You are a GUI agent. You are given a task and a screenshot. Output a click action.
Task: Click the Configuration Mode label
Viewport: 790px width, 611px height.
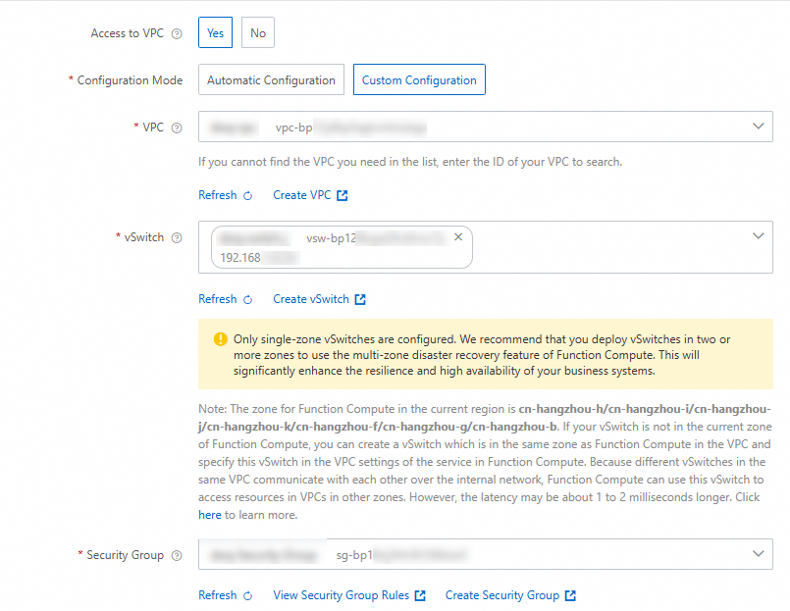click(130, 80)
